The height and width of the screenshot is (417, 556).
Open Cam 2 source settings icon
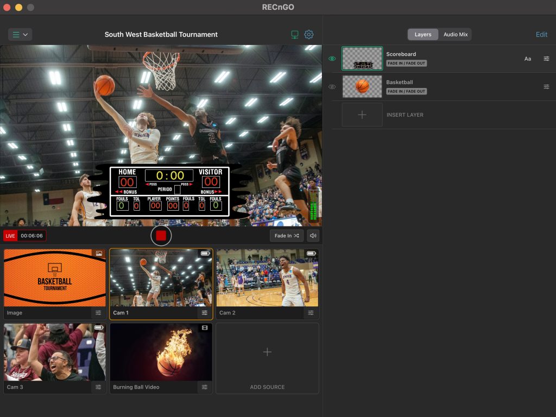tap(311, 313)
